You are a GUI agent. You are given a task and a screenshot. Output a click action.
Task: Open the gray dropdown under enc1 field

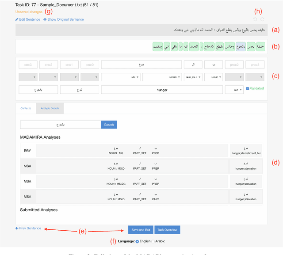[x=69, y=77]
